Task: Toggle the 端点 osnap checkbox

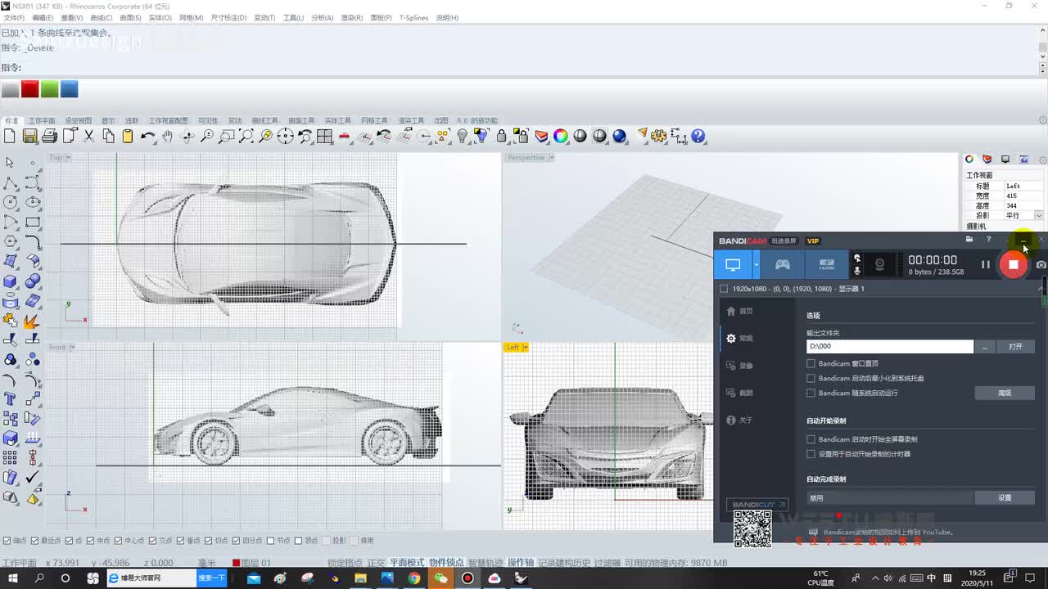Action: (x=7, y=541)
